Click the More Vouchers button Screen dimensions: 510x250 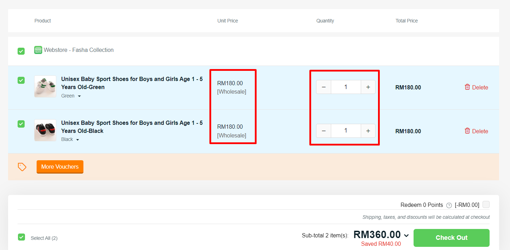pos(60,167)
